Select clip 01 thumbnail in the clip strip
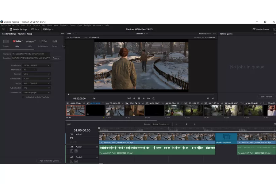The width and height of the screenshot is (276, 184). 75,110
